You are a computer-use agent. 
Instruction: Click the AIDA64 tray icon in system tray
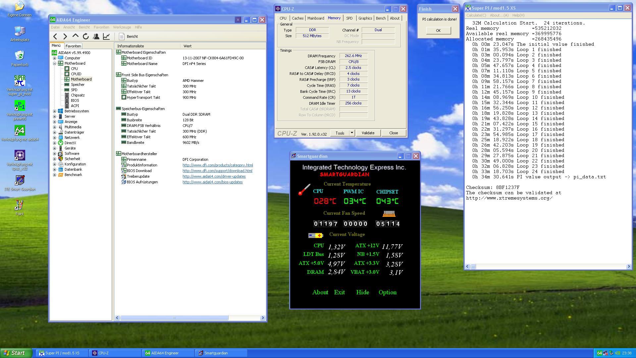click(599, 353)
